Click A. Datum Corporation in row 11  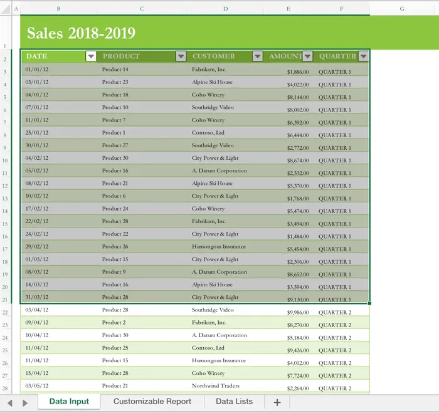219,170
